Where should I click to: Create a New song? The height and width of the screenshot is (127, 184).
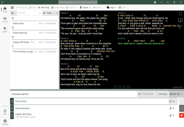(44, 7)
